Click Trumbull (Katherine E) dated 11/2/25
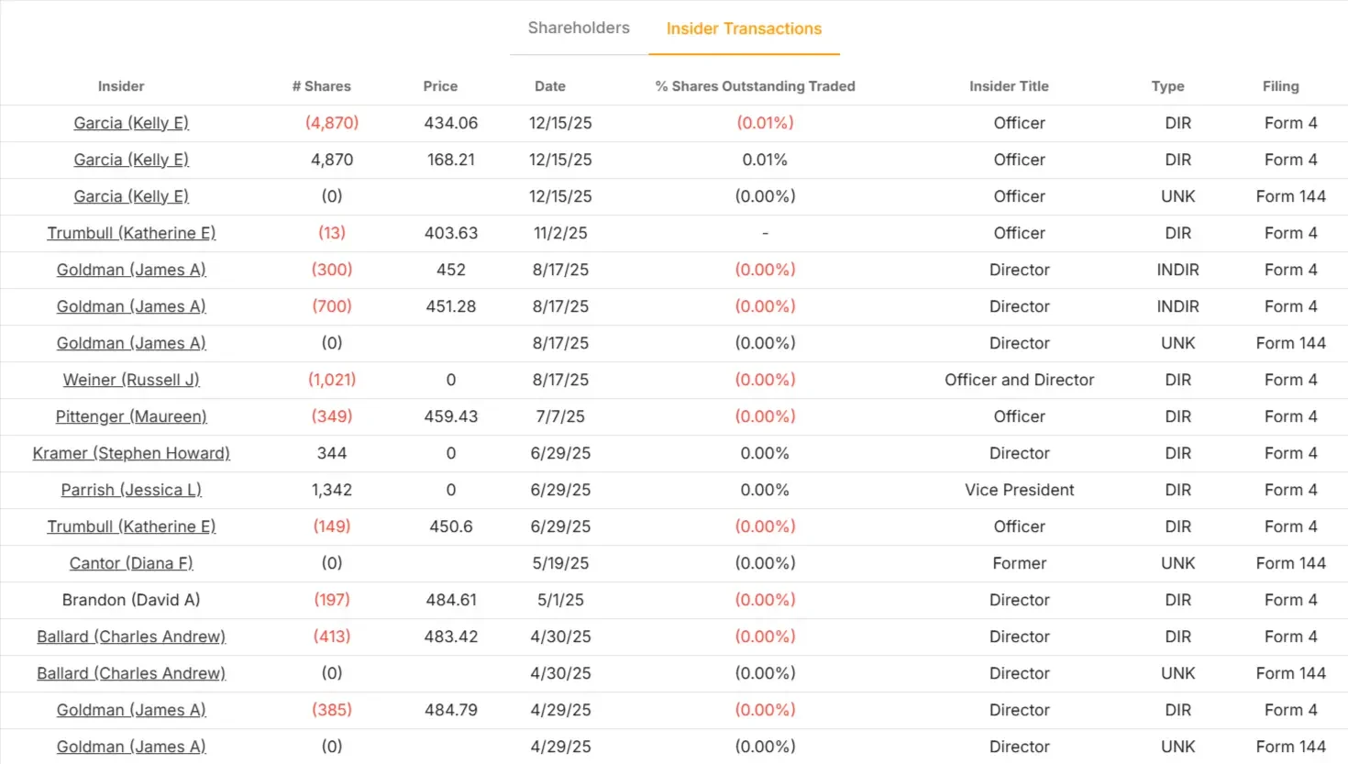 (131, 233)
